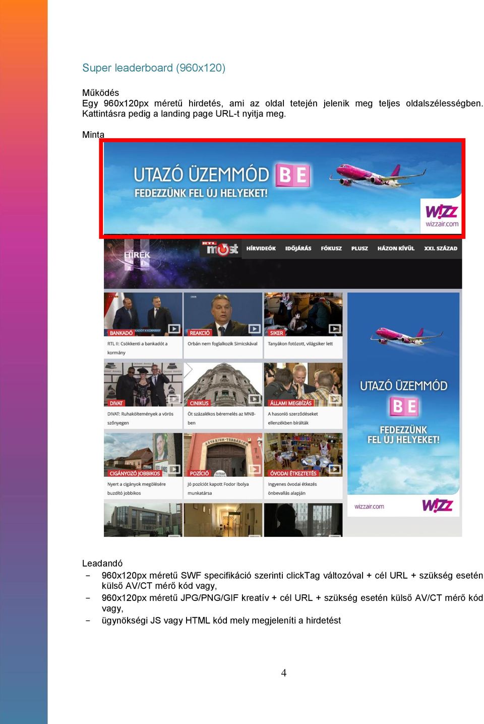The width and height of the screenshot is (484, 724).
Task: Open headline 'RTL II: Csökkenti a bankadót'
Action: click(137, 348)
